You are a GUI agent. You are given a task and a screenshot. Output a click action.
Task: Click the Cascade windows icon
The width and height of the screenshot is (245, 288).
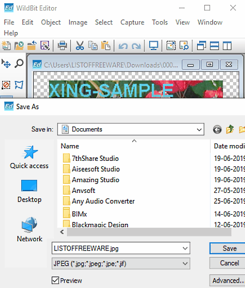[x=201, y=46]
